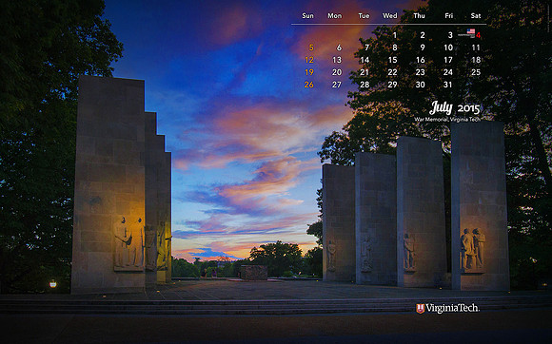Select orange Sunday date 26

pos(309,85)
